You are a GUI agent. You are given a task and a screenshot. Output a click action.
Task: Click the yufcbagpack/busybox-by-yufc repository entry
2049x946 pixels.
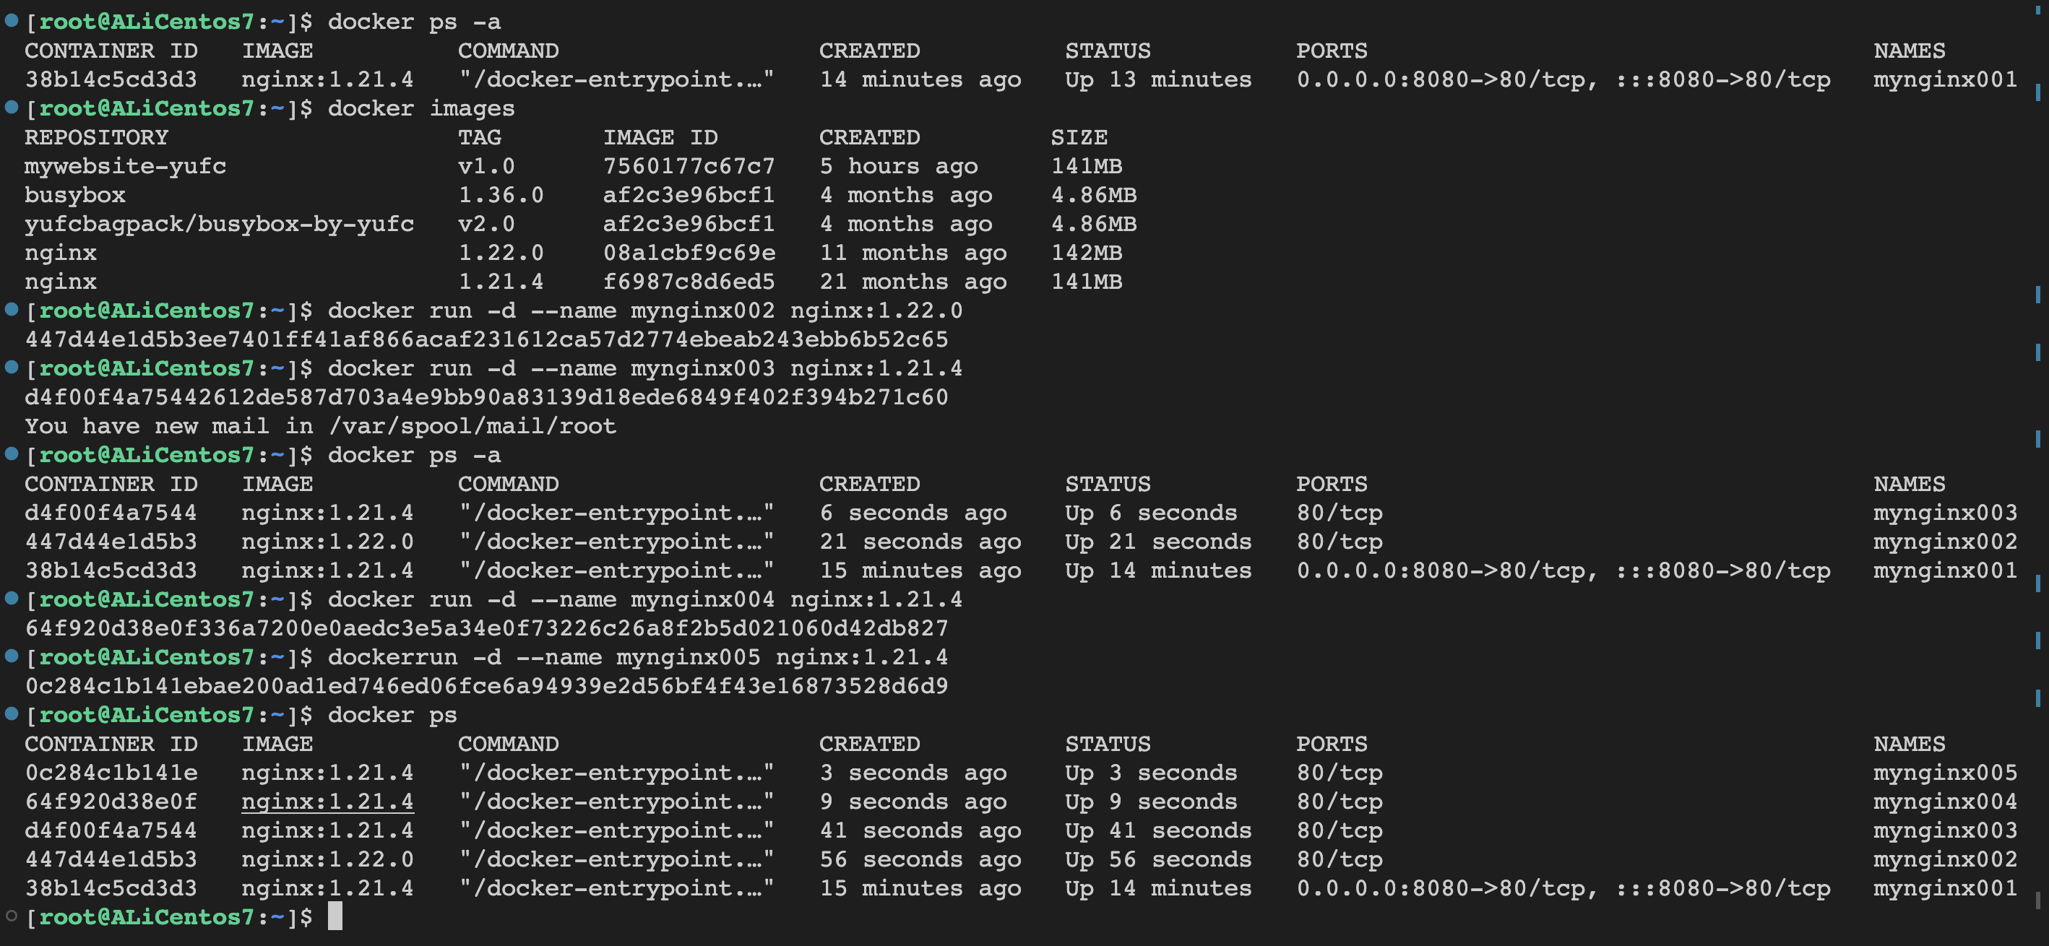point(219,224)
